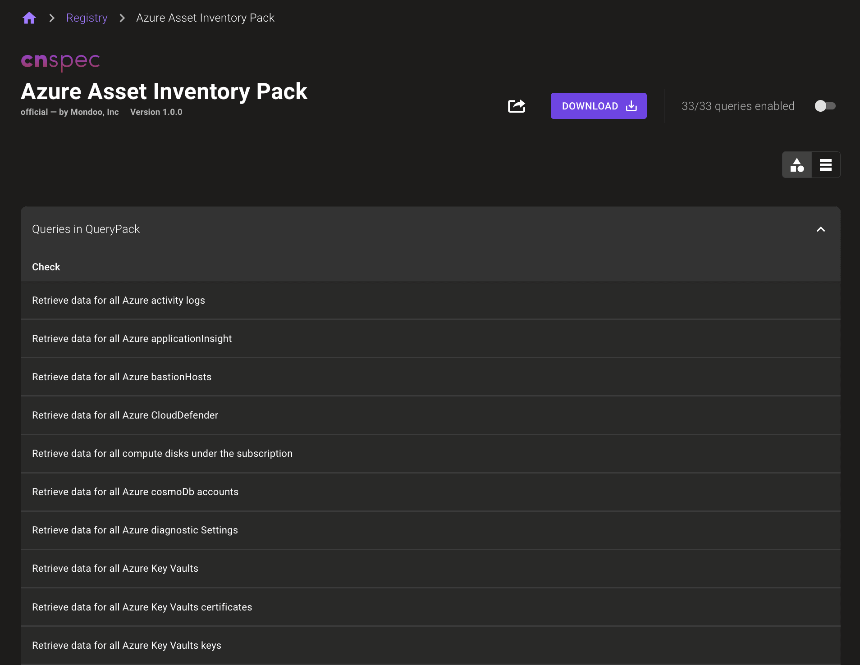Click the Azure Asset Inventory Pack breadcrumb

[205, 18]
